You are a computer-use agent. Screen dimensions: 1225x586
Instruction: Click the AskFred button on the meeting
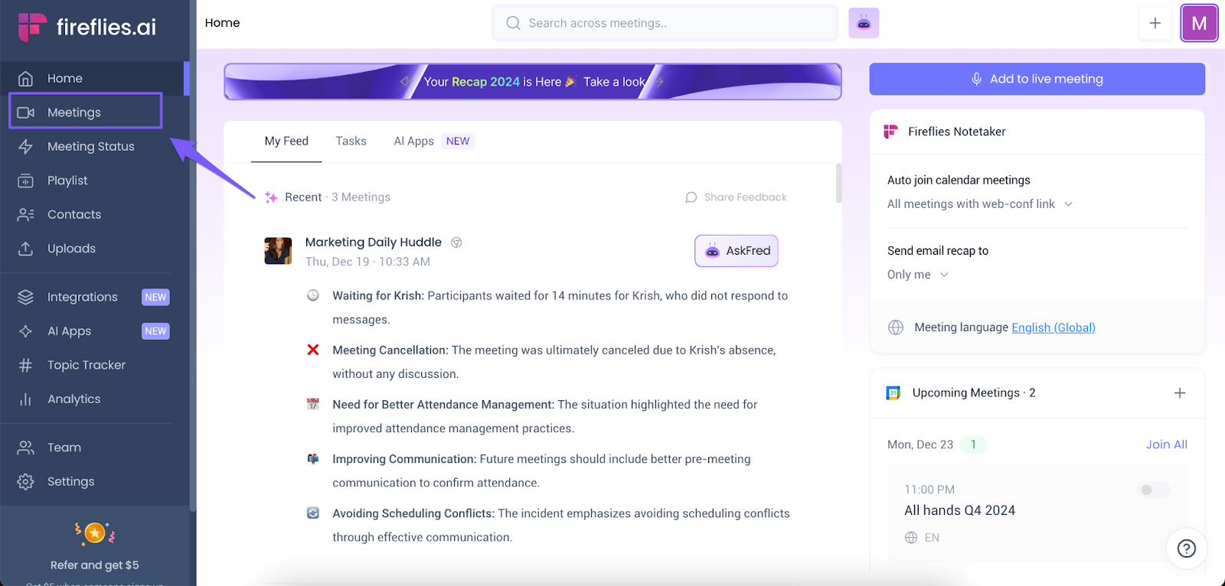click(x=737, y=251)
